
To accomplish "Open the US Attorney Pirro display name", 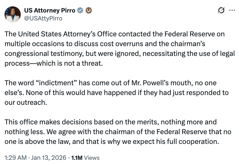I will [x=50, y=10].
